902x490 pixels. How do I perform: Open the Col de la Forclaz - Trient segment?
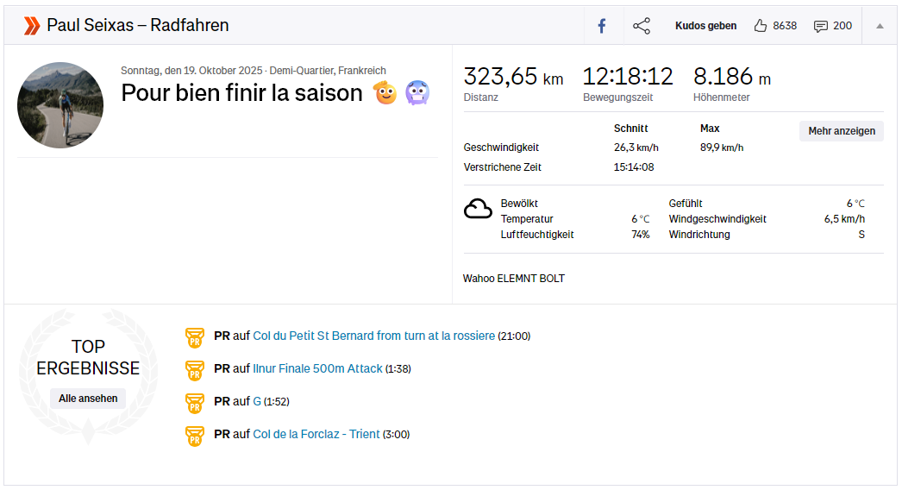click(316, 434)
